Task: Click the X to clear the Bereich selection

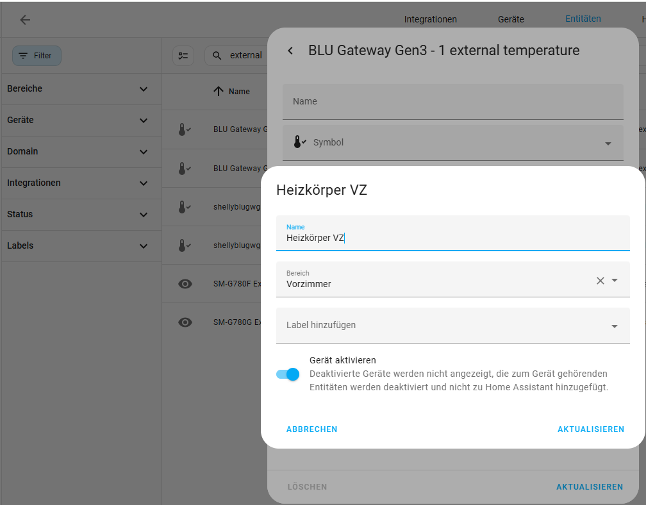Action: tap(600, 280)
